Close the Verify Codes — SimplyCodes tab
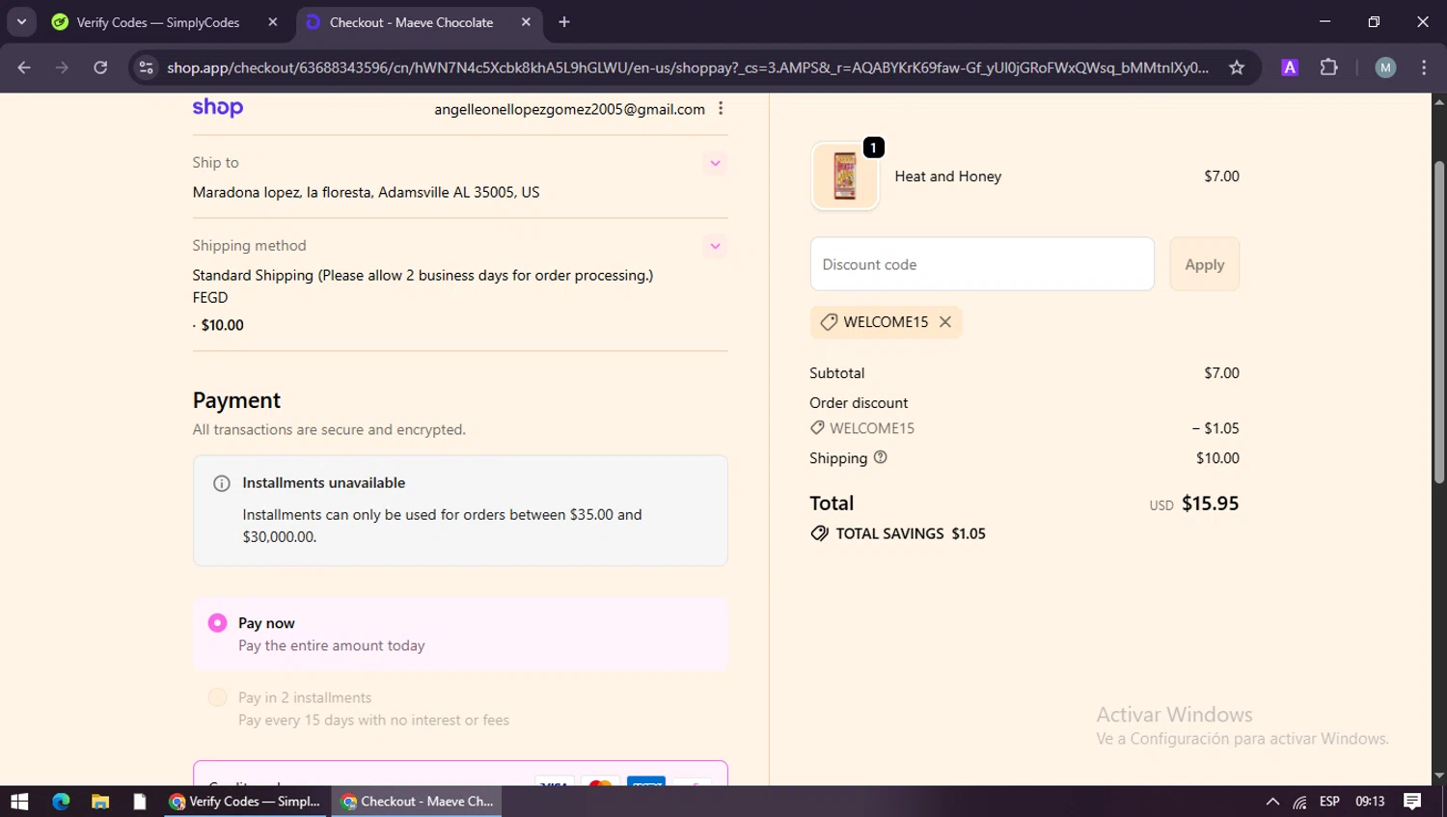1447x817 pixels. (273, 22)
